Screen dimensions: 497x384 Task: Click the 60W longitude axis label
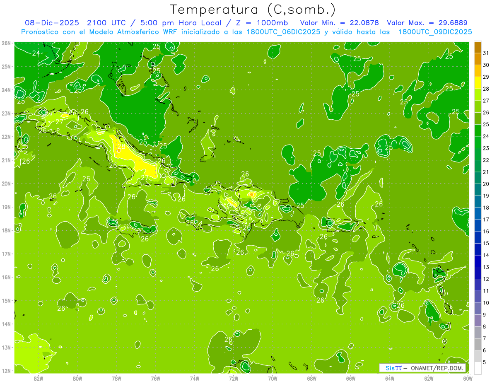point(468,378)
